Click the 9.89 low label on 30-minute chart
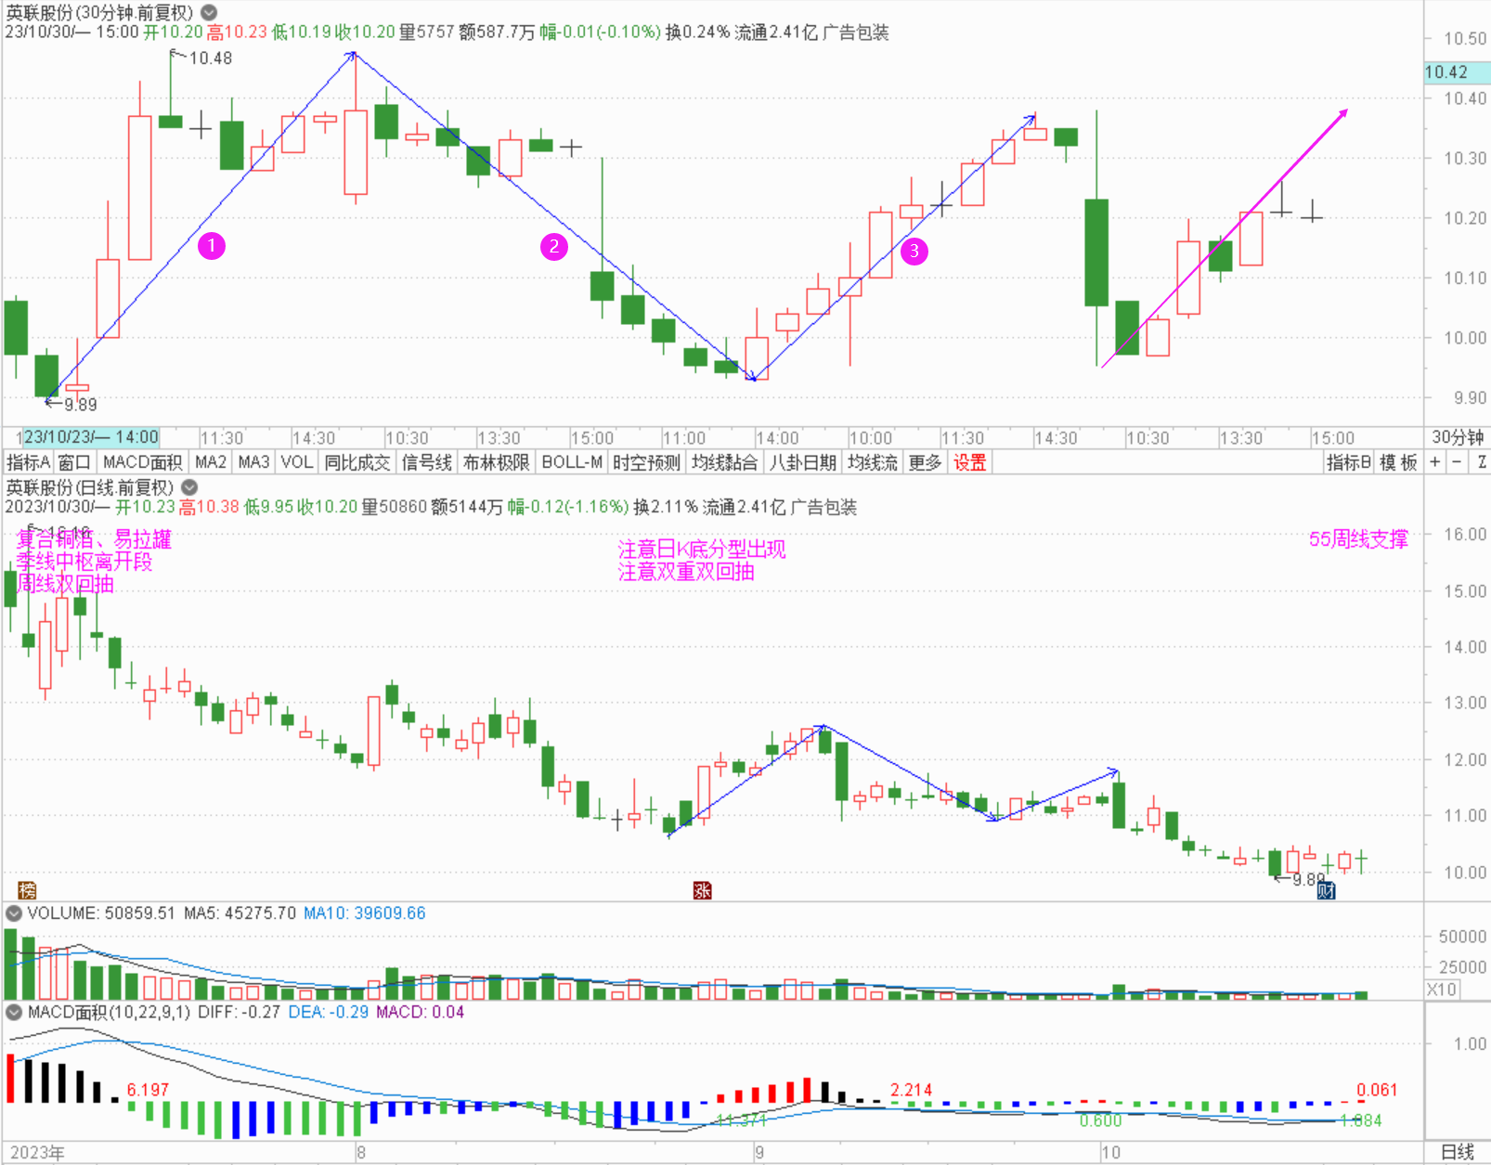The height and width of the screenshot is (1165, 1491). 81,405
